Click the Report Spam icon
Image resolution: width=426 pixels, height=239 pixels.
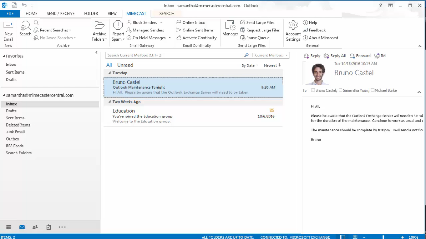(118, 26)
